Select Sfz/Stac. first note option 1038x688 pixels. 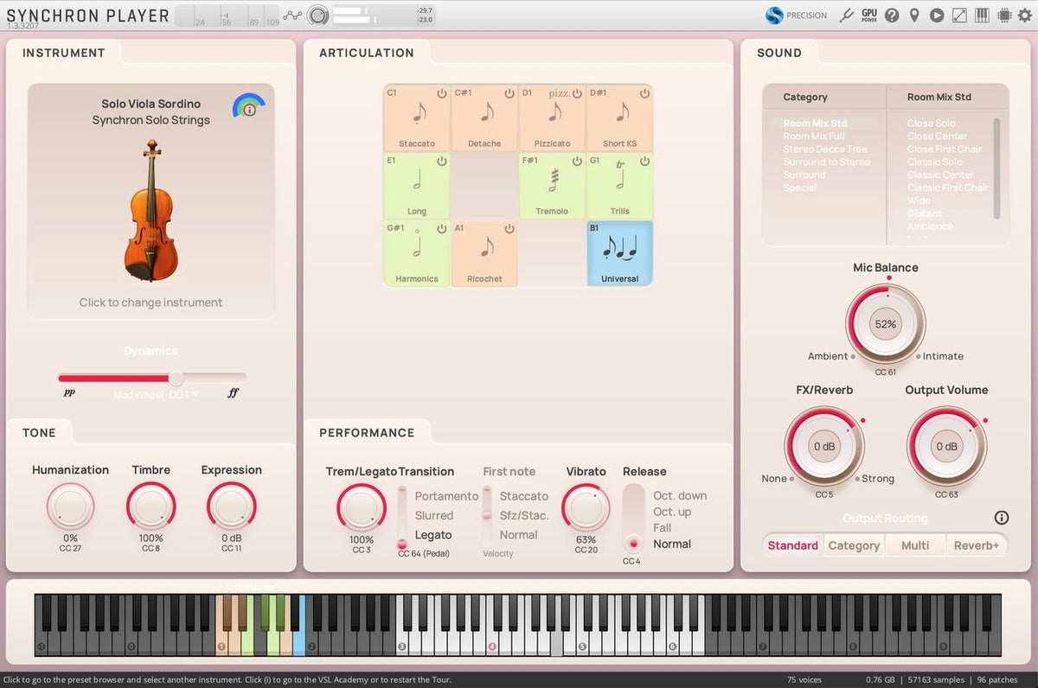click(x=524, y=515)
